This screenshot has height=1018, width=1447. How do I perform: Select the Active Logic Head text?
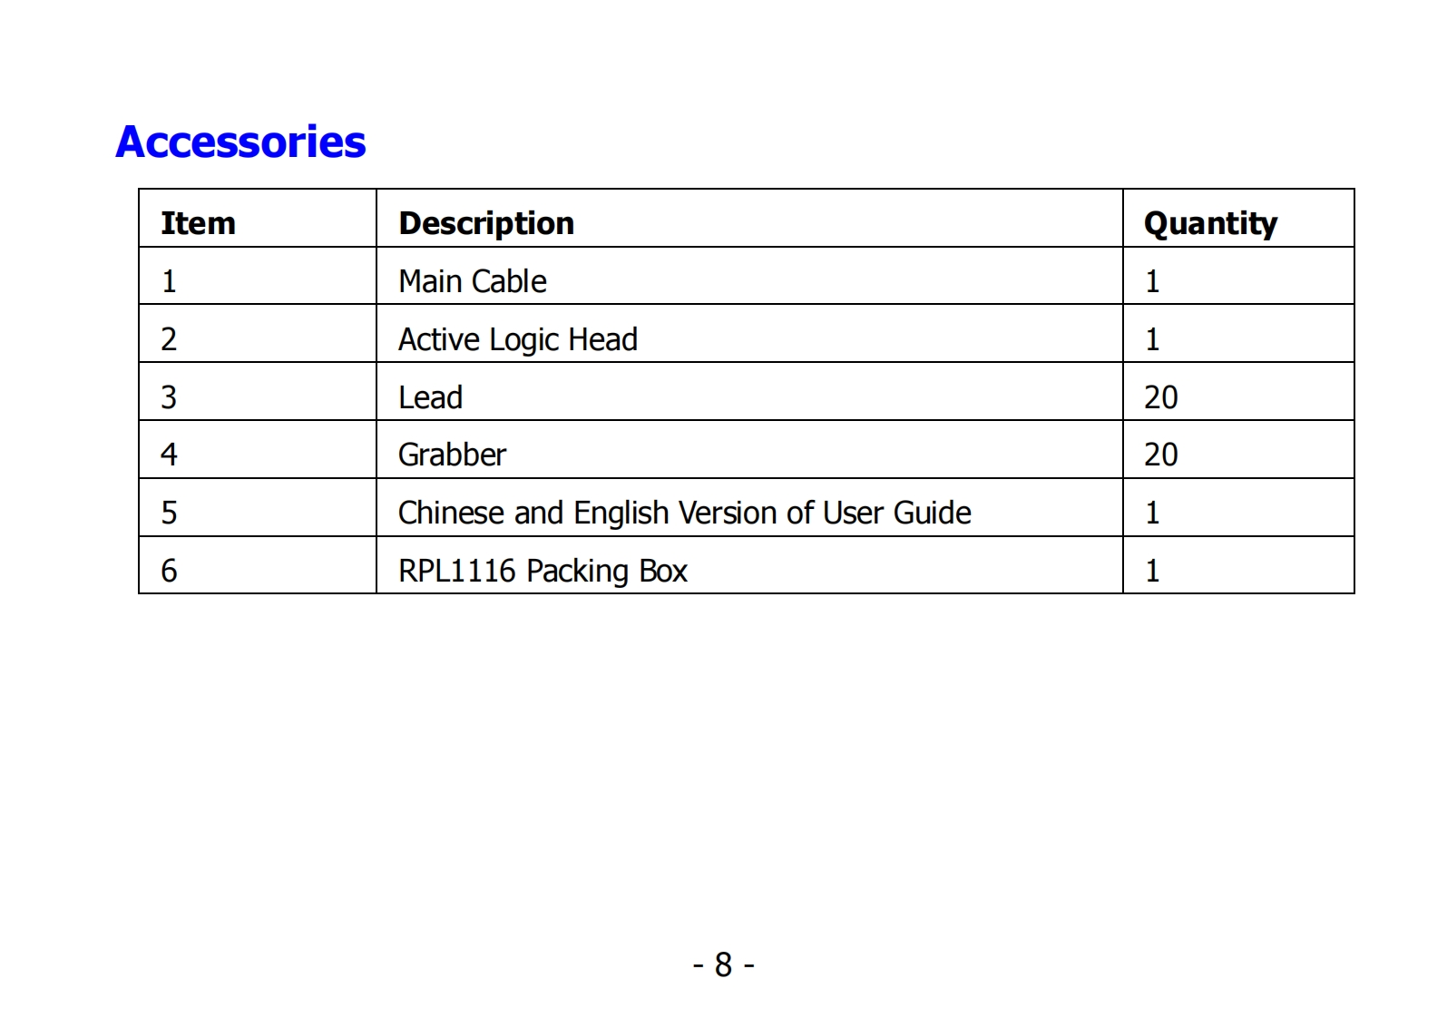(518, 339)
